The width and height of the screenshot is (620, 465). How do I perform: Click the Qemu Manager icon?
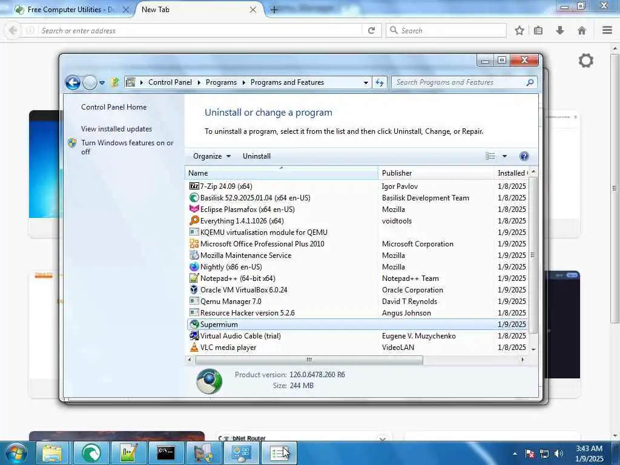click(194, 301)
